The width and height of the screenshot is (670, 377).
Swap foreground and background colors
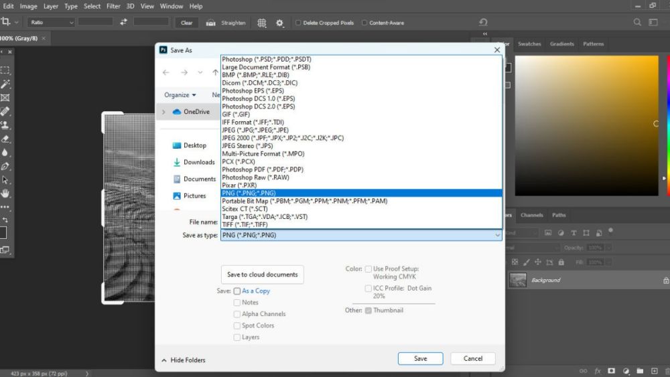5,220
